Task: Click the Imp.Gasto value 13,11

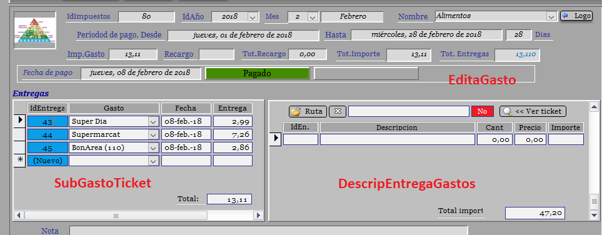Action: click(133, 54)
